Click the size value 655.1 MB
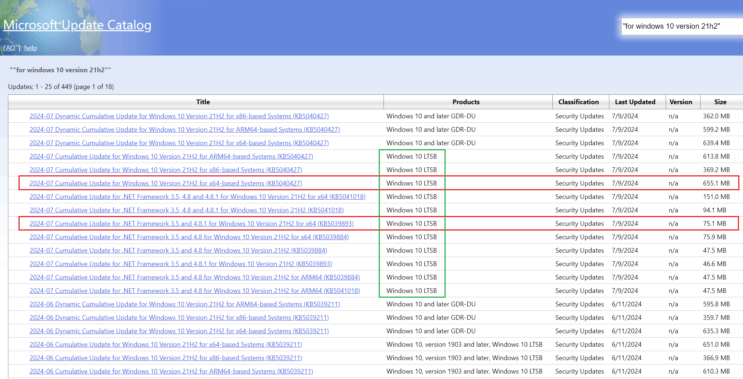This screenshot has width=743, height=379. [716, 183]
